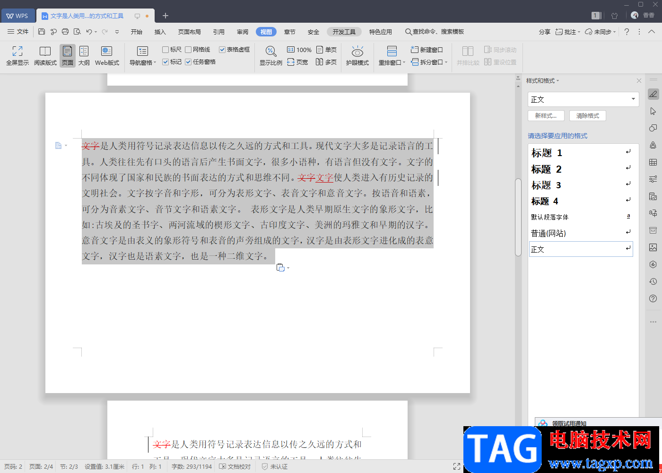Choose Multiple pages view
The width and height of the screenshot is (662, 473).
pos(326,62)
